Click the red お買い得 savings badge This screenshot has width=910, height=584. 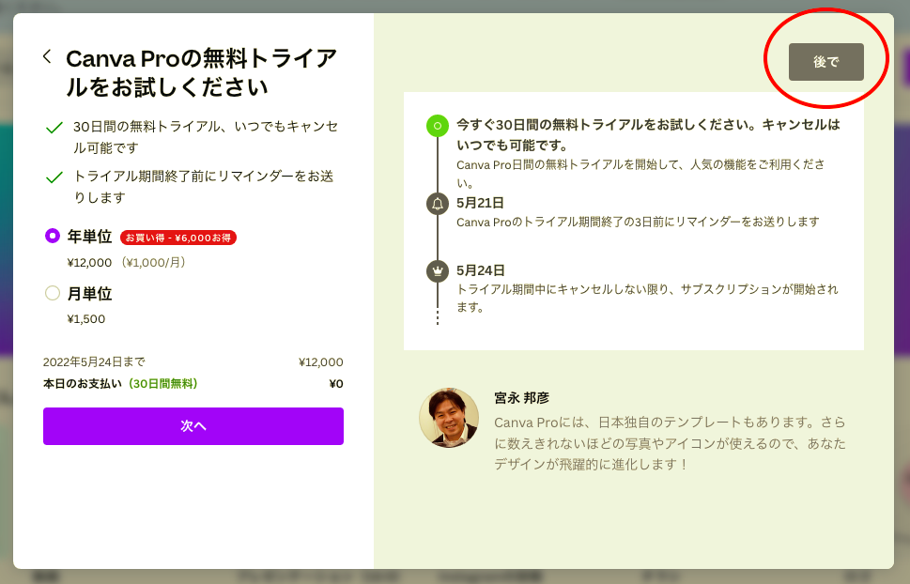tap(178, 238)
